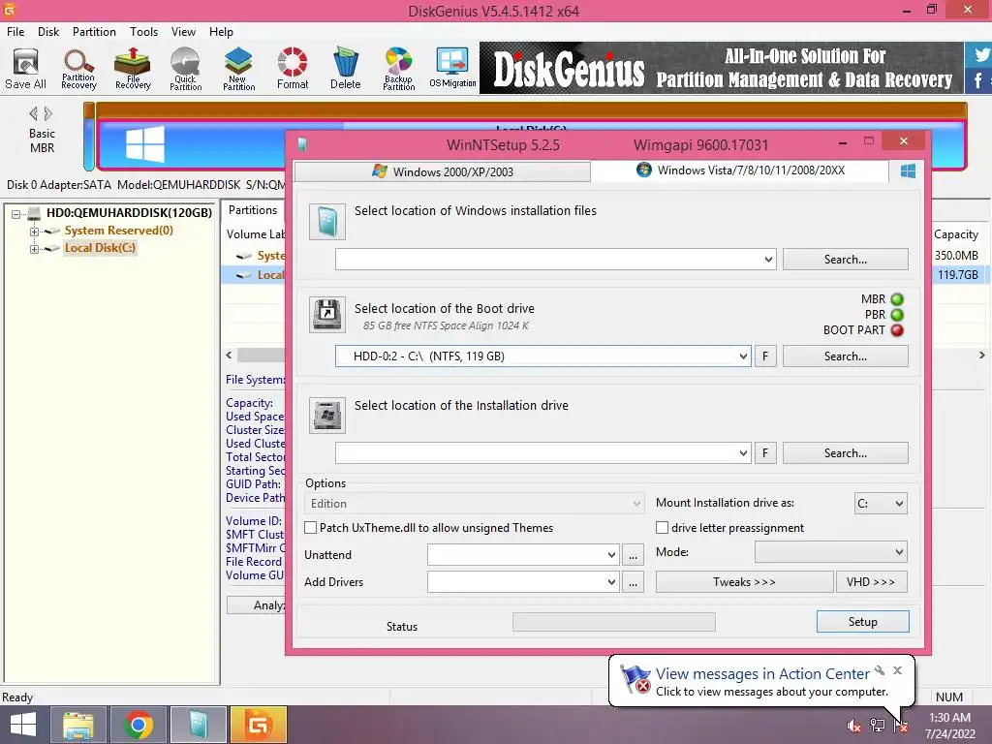The image size is (992, 744).
Task: Click F button beside Installation drive
Action: pyautogui.click(x=765, y=453)
